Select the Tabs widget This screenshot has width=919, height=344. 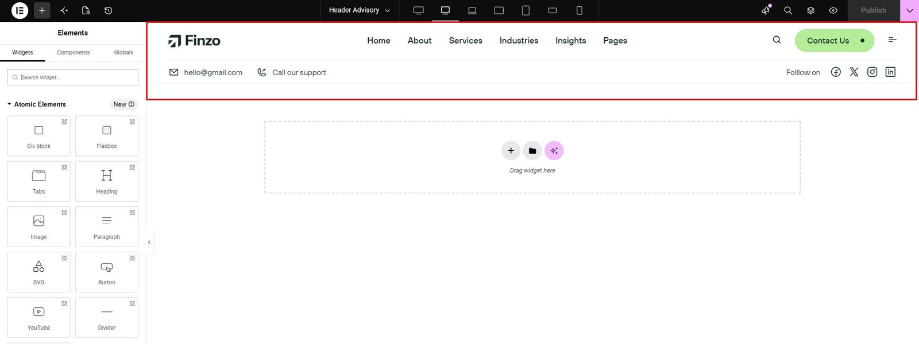click(38, 181)
